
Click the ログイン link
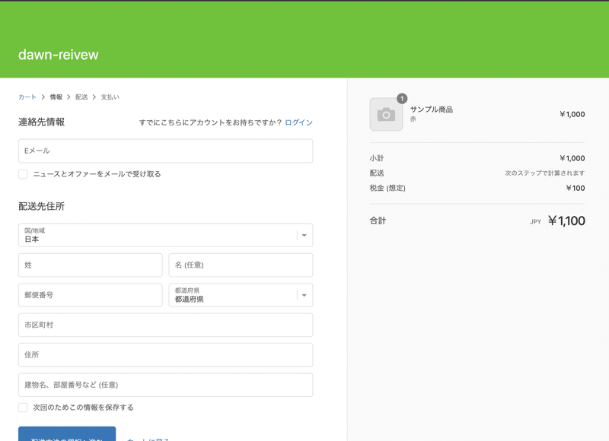(298, 122)
